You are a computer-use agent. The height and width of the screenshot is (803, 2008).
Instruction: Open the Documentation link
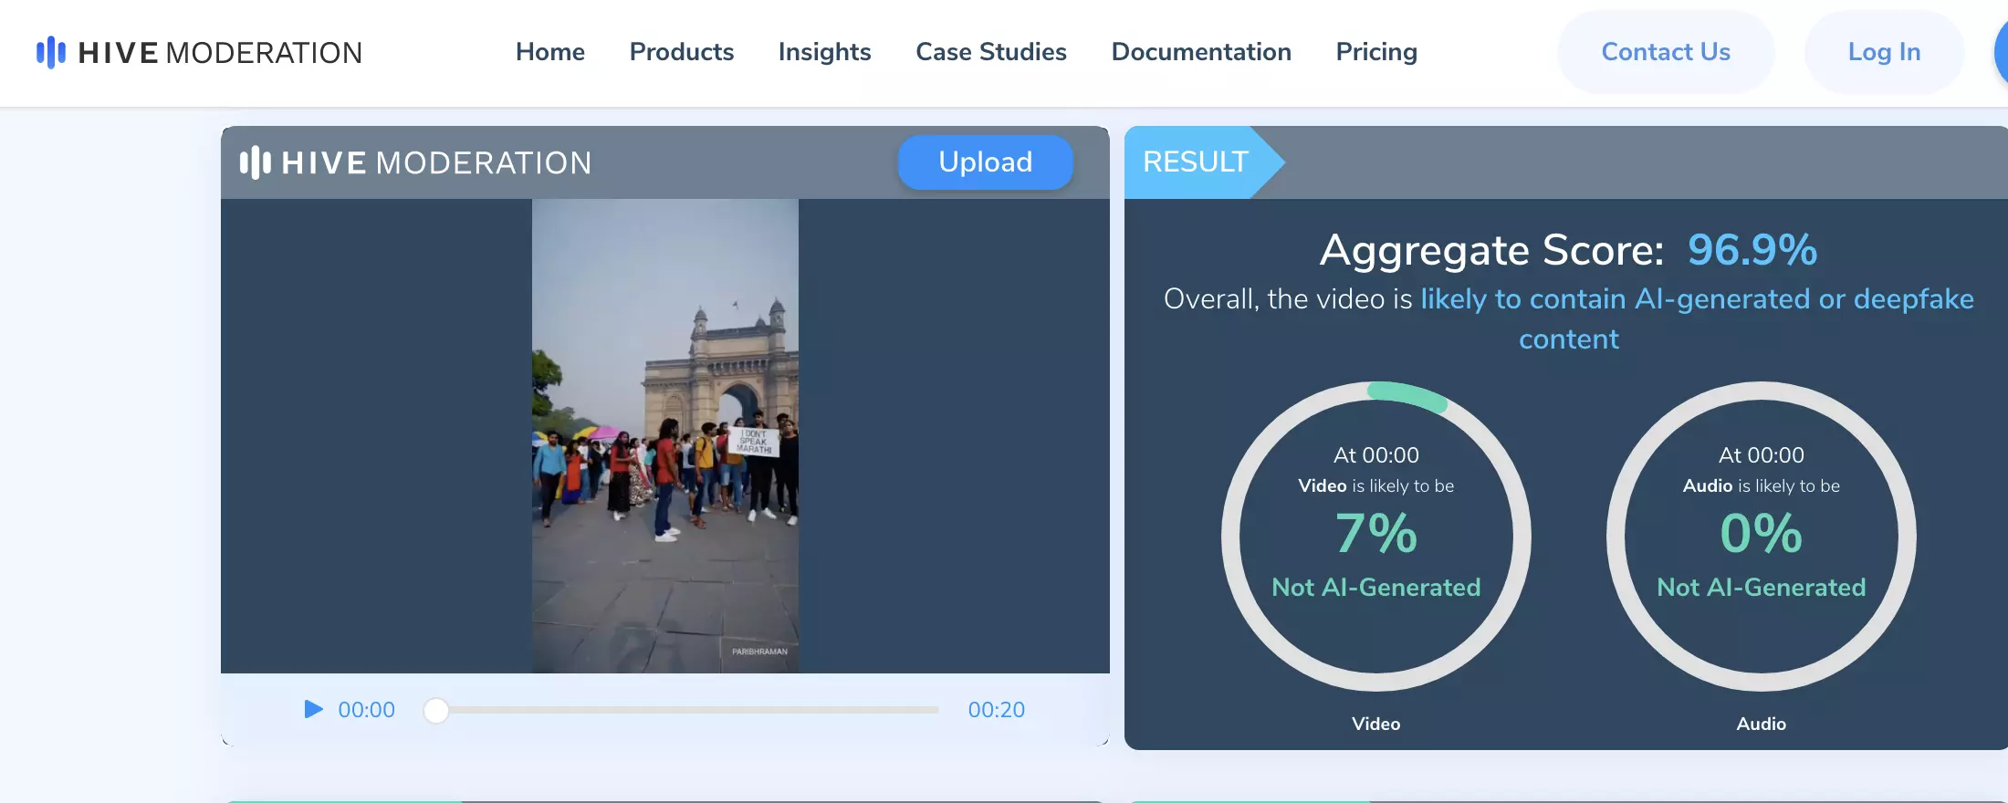click(x=1201, y=52)
